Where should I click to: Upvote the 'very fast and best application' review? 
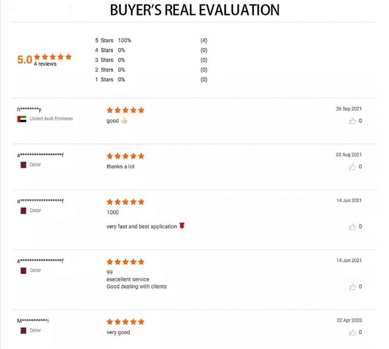point(352,227)
